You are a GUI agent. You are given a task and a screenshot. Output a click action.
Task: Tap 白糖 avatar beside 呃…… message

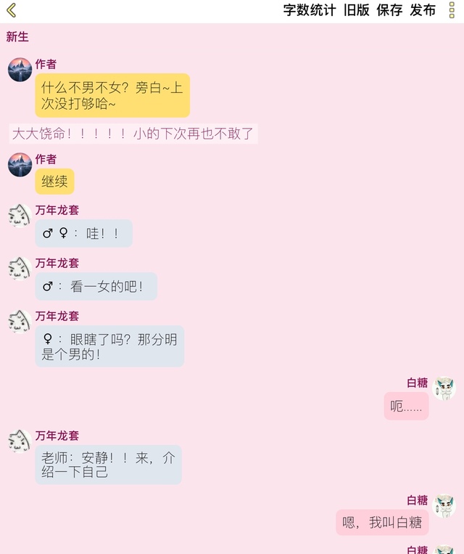[444, 388]
